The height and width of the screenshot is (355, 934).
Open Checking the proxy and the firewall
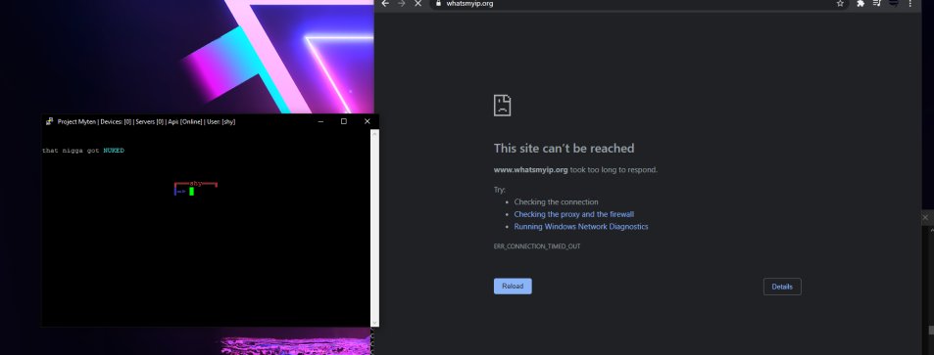point(573,214)
